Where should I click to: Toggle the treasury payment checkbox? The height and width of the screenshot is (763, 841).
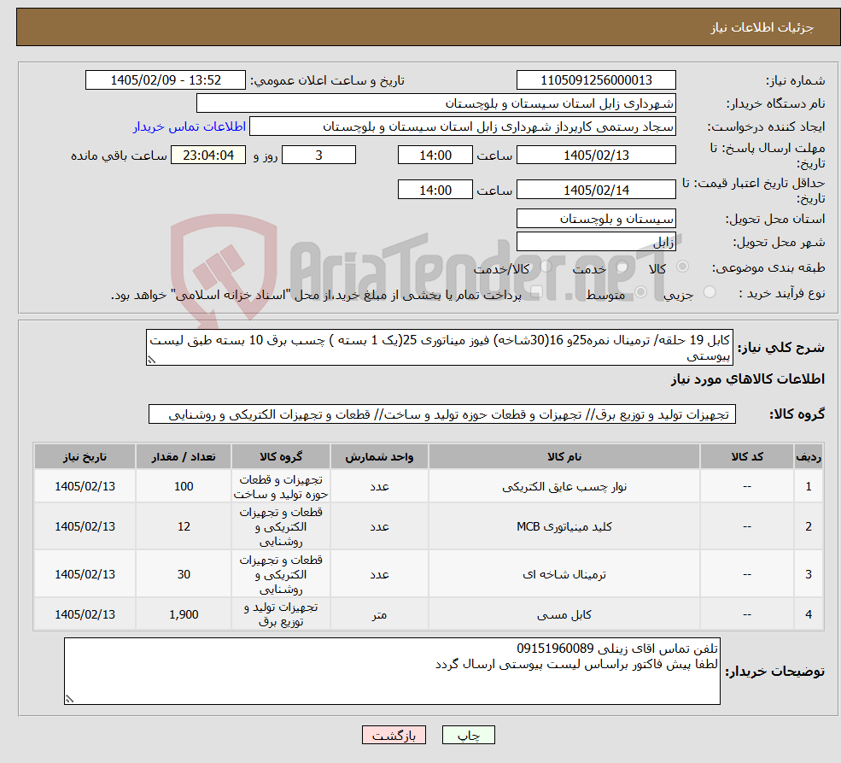[535, 292]
